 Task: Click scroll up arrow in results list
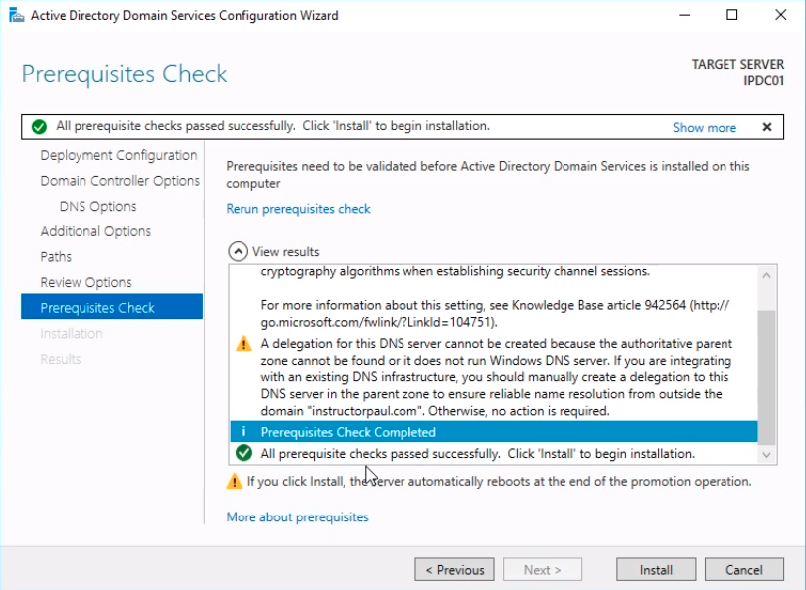(767, 276)
